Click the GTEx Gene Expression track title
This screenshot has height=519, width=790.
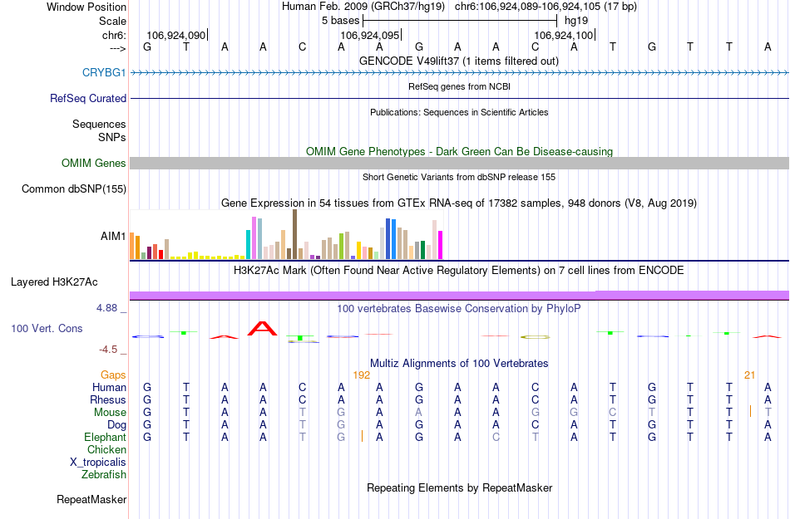coord(459,203)
